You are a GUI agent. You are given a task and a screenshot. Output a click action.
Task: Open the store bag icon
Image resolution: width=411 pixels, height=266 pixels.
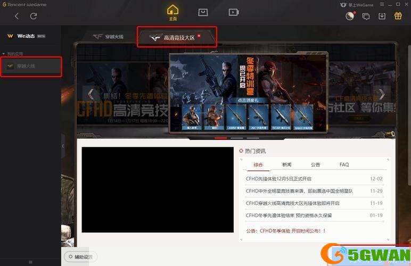[x=203, y=12]
